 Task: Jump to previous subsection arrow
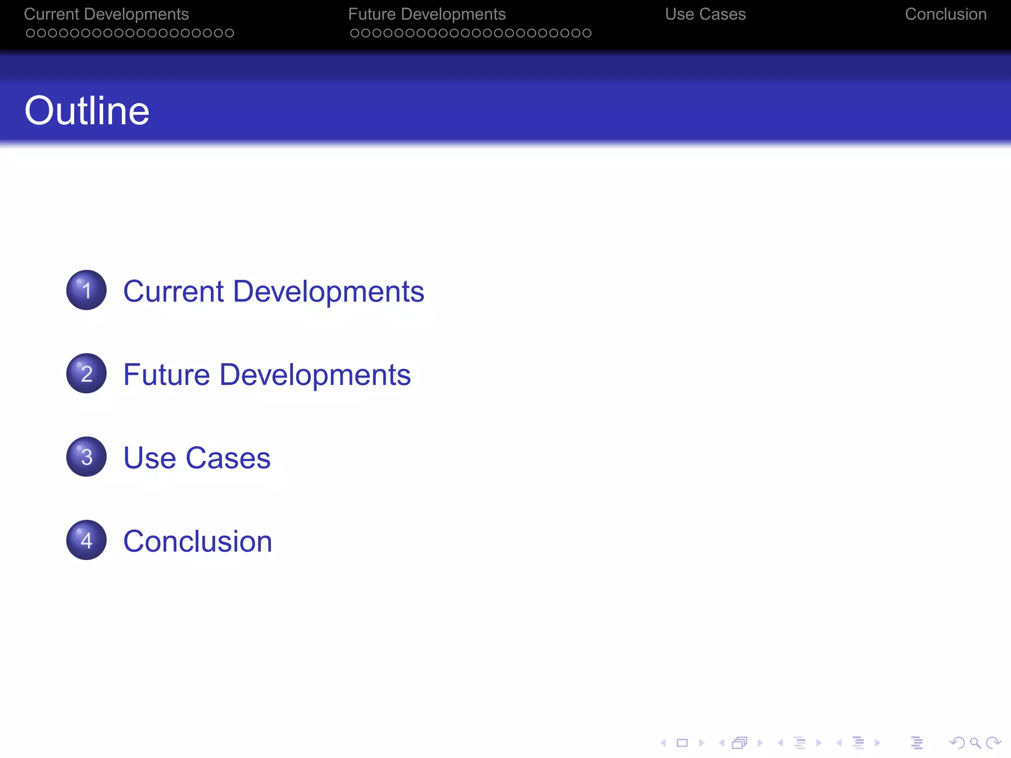780,743
